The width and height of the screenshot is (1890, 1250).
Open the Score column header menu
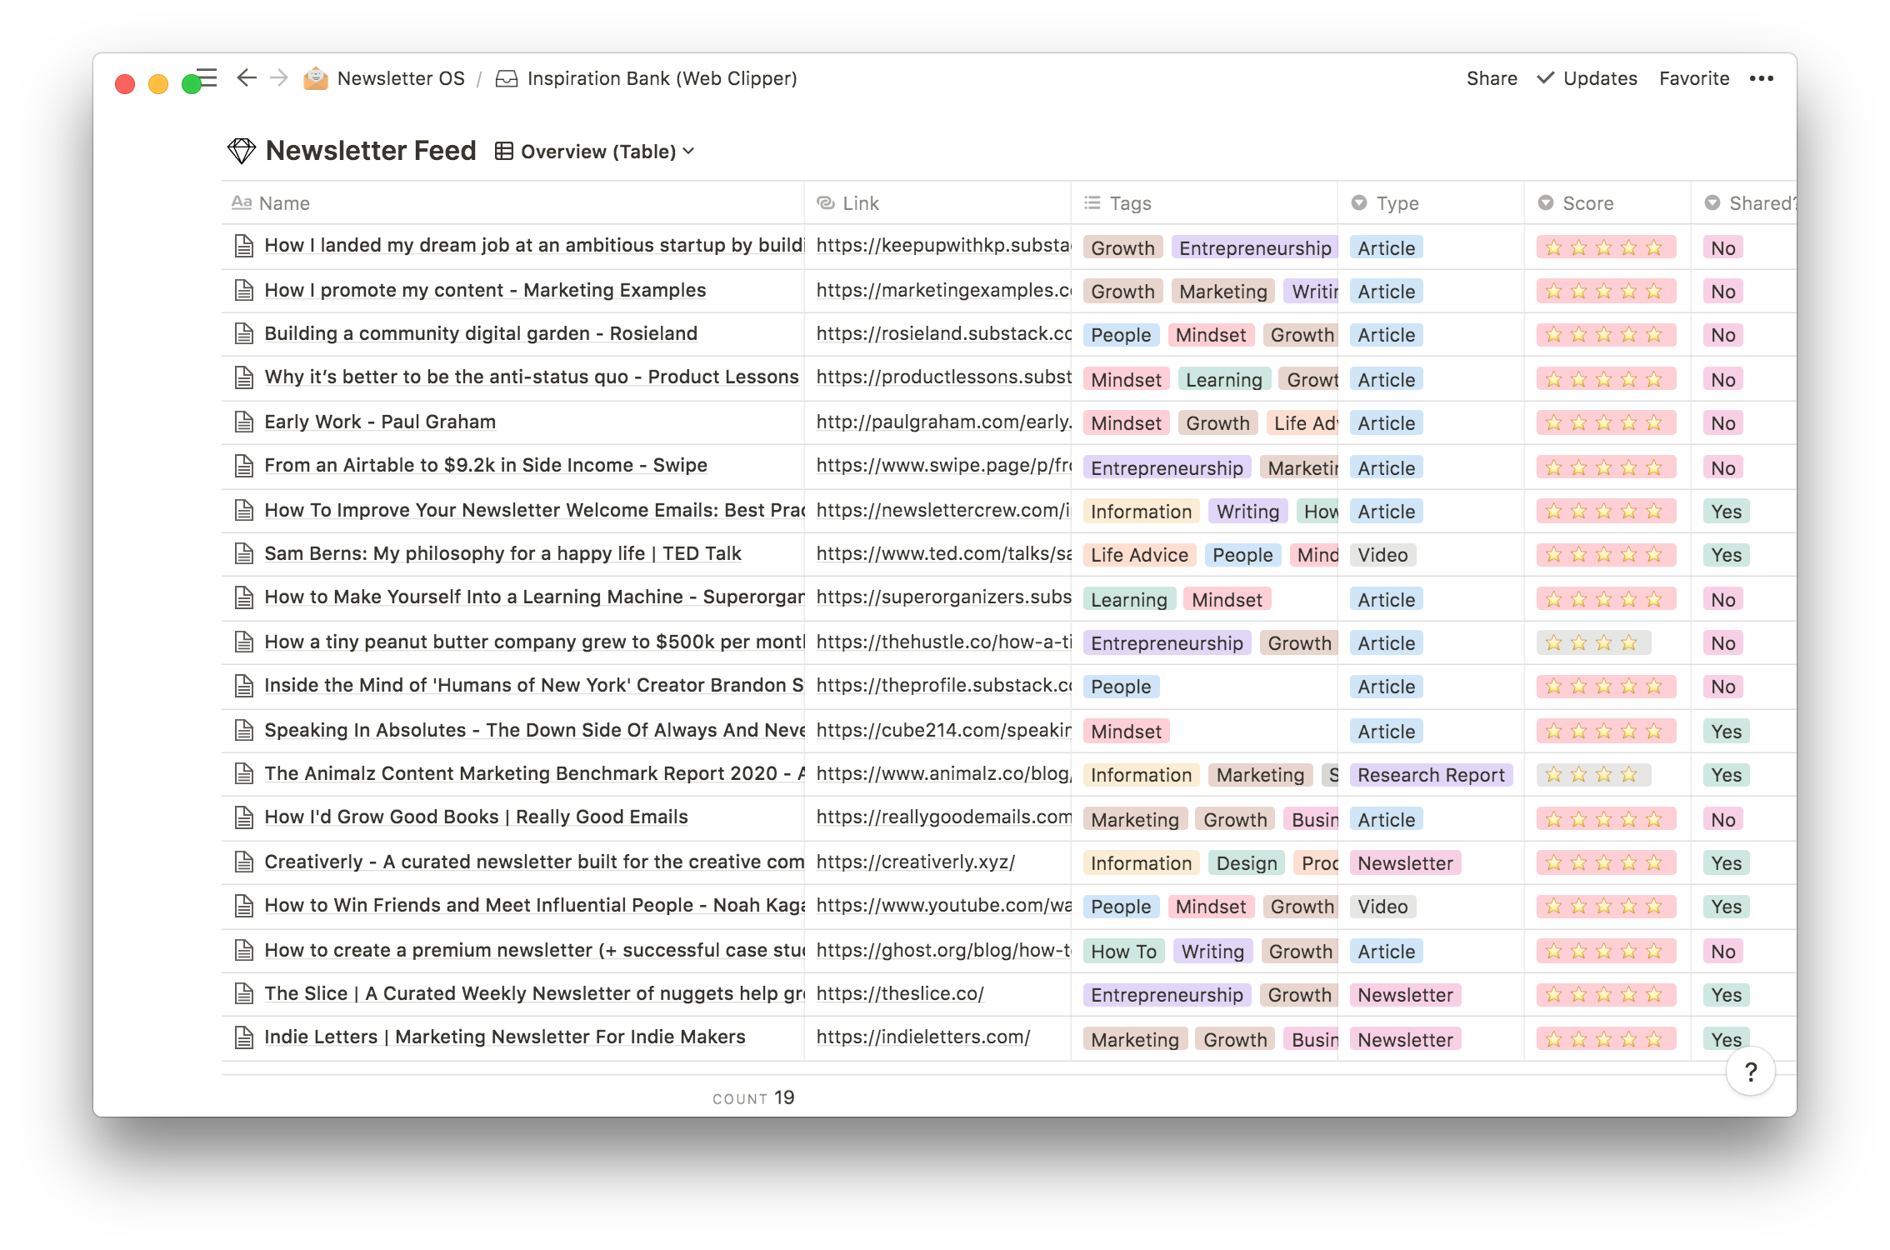click(1607, 202)
